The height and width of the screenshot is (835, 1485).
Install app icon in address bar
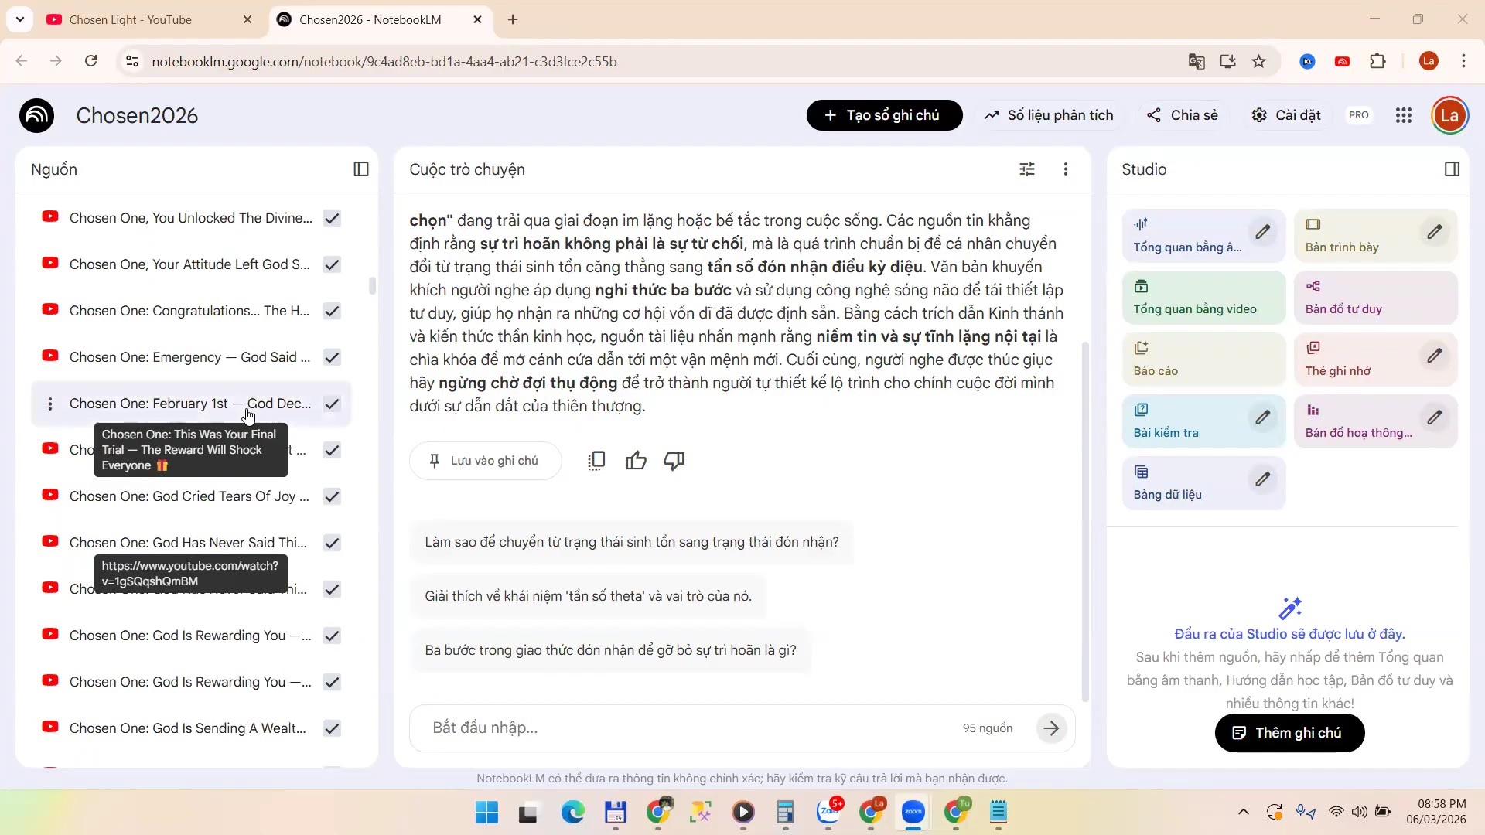click(1227, 62)
